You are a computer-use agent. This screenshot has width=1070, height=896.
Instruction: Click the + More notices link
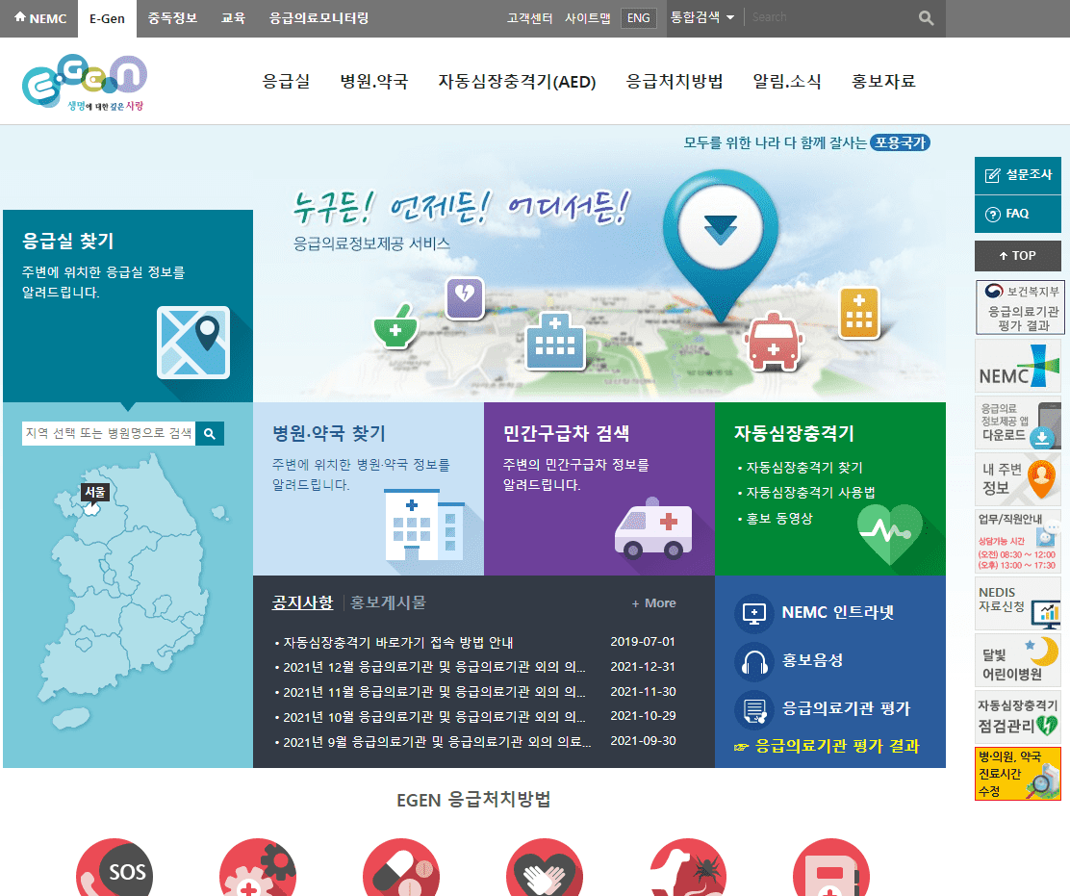(x=653, y=602)
